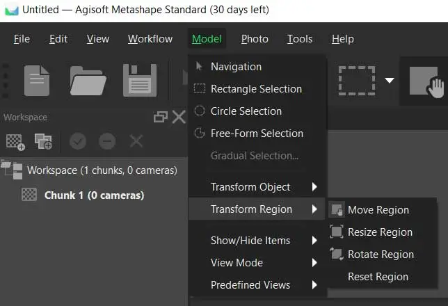
Task: Choose Circle Selection from Model menu
Action: [246, 111]
